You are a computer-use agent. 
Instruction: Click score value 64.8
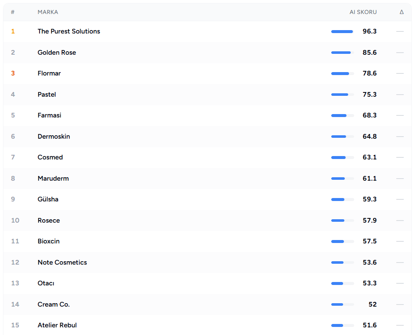tap(369, 137)
